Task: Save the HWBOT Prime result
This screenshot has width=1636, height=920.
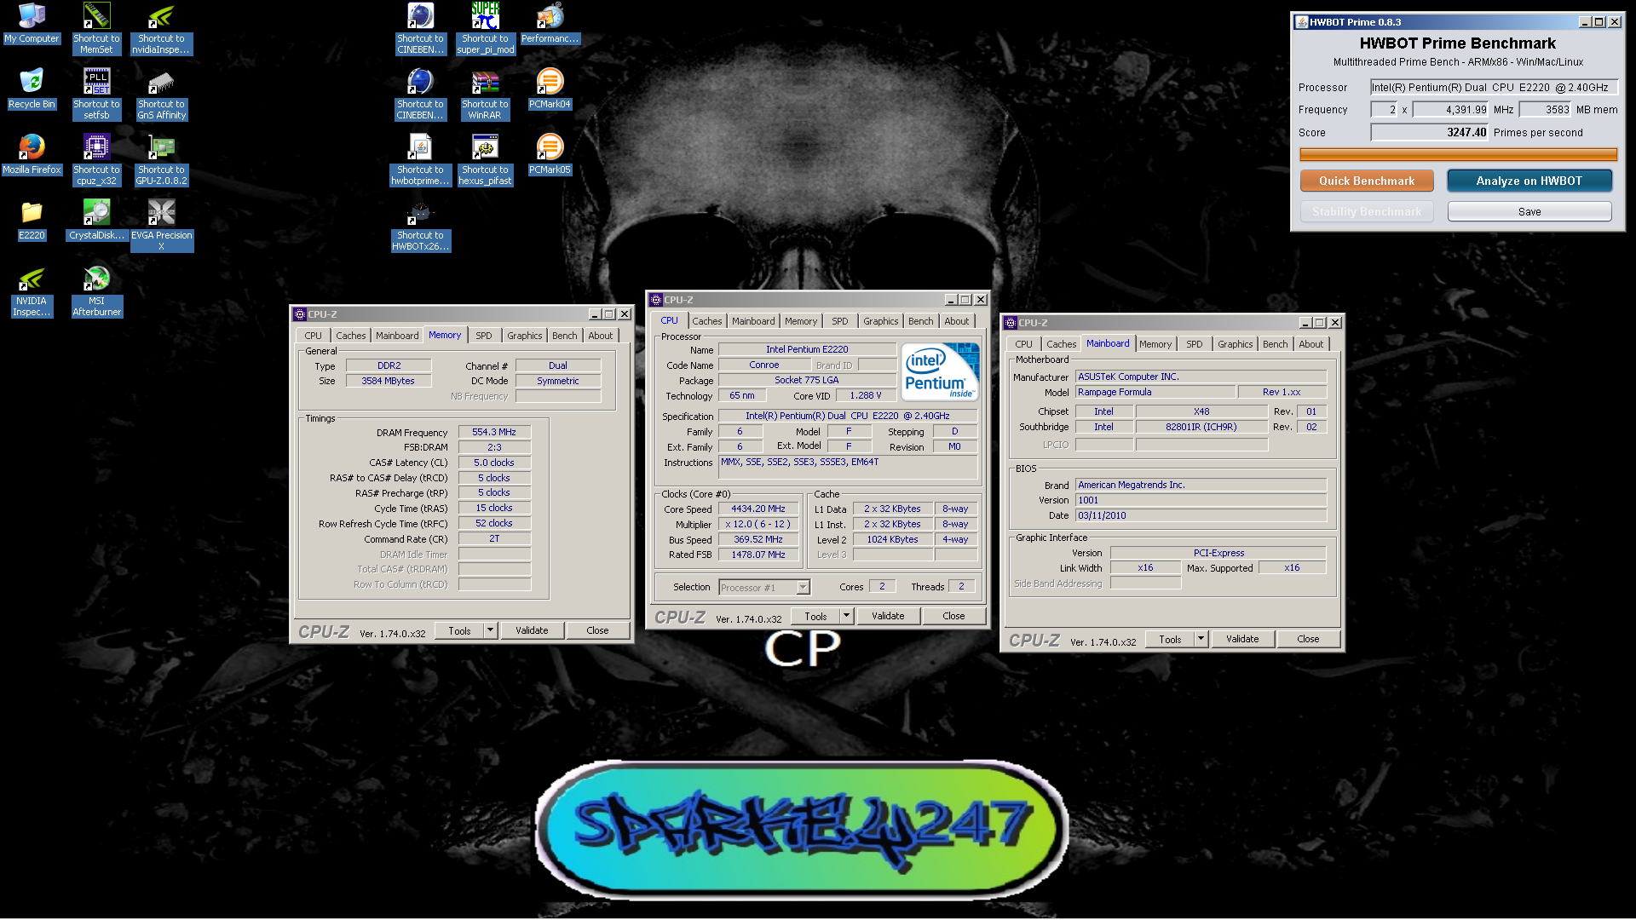Action: 1529,211
